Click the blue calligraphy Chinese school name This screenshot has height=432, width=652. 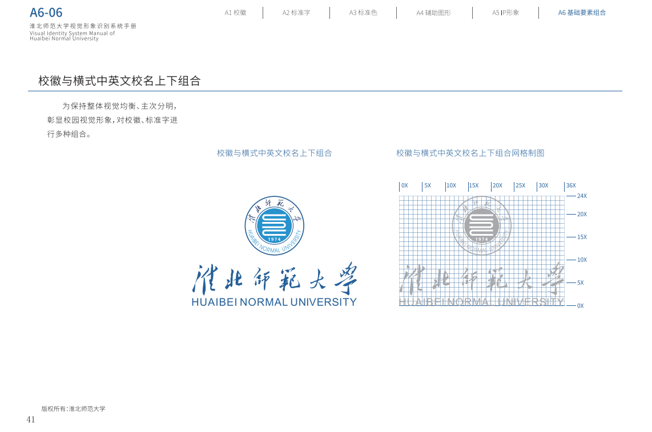point(275,278)
